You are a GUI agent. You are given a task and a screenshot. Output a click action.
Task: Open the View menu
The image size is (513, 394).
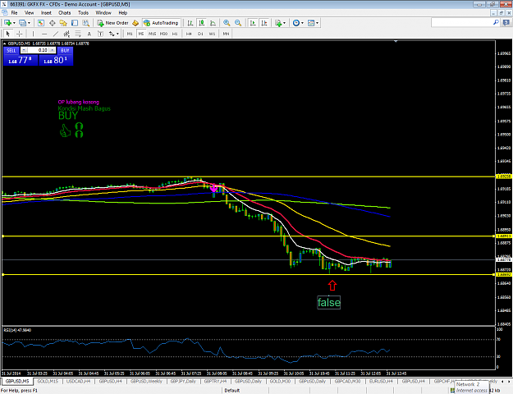point(29,13)
